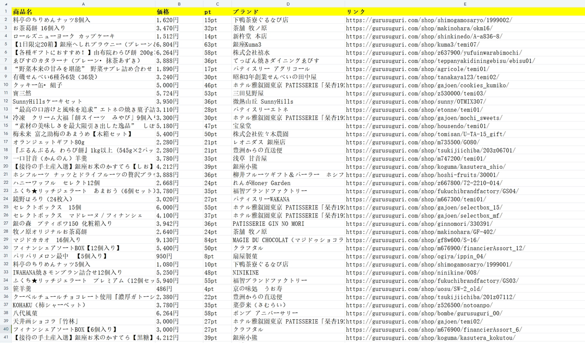
Task: Select the お茶葛餅 16個入り cell
Action: pyautogui.click(x=83, y=28)
